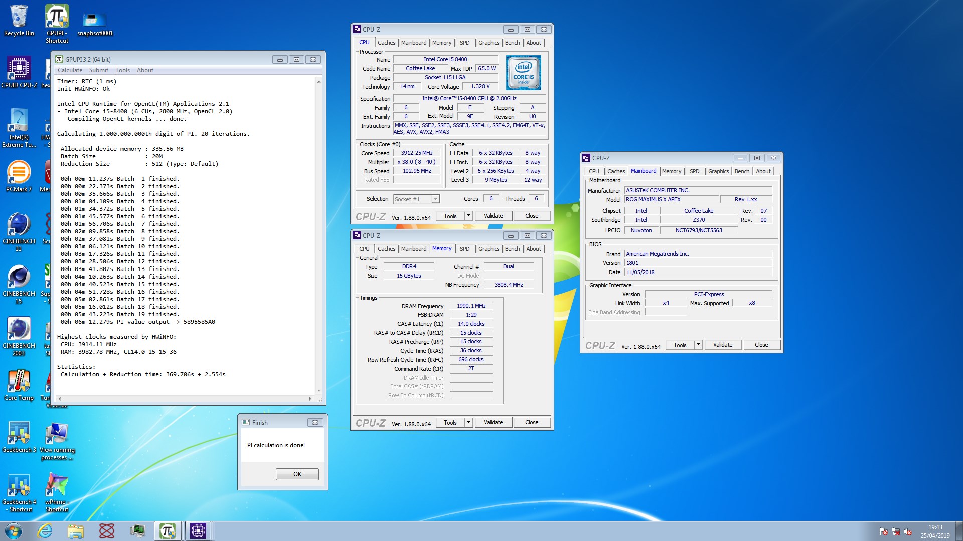Click OK in the Finish dialog
The height and width of the screenshot is (541, 963).
point(297,474)
